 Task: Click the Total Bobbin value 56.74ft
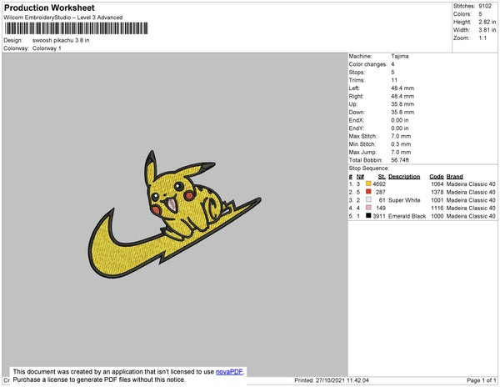(x=400, y=160)
